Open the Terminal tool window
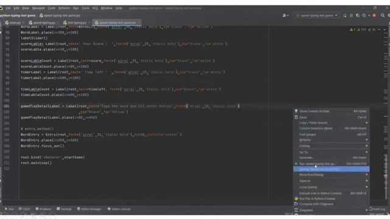The height and width of the screenshot is (219, 390). pyautogui.click(x=64, y=209)
